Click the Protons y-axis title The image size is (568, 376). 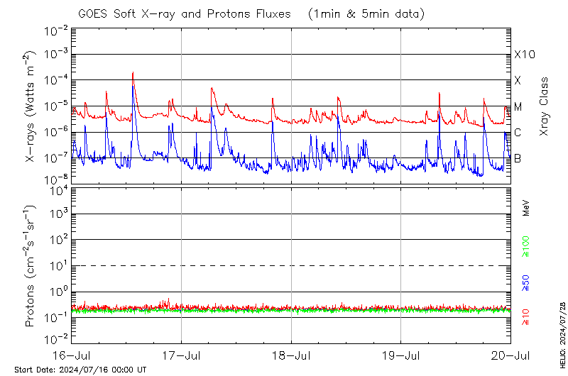[31, 266]
